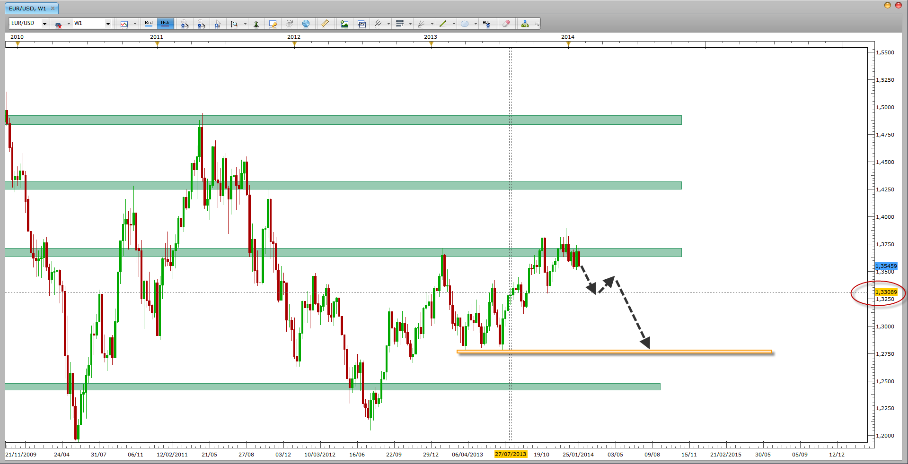
Task: Select the fan lines drawing tool
Action: click(x=421, y=24)
